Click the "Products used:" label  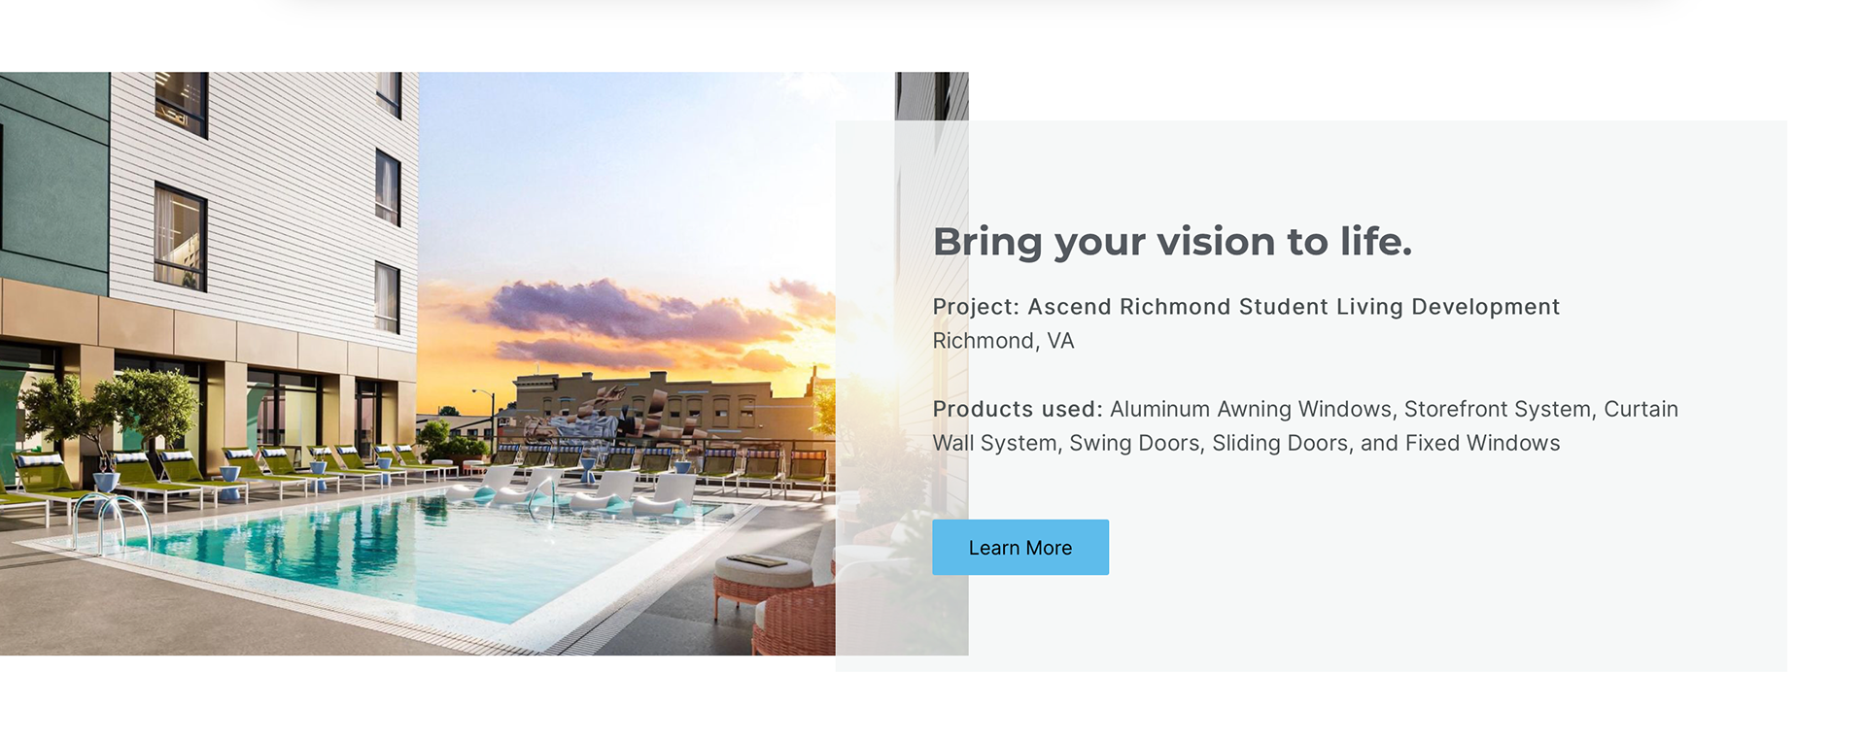coord(1017,409)
